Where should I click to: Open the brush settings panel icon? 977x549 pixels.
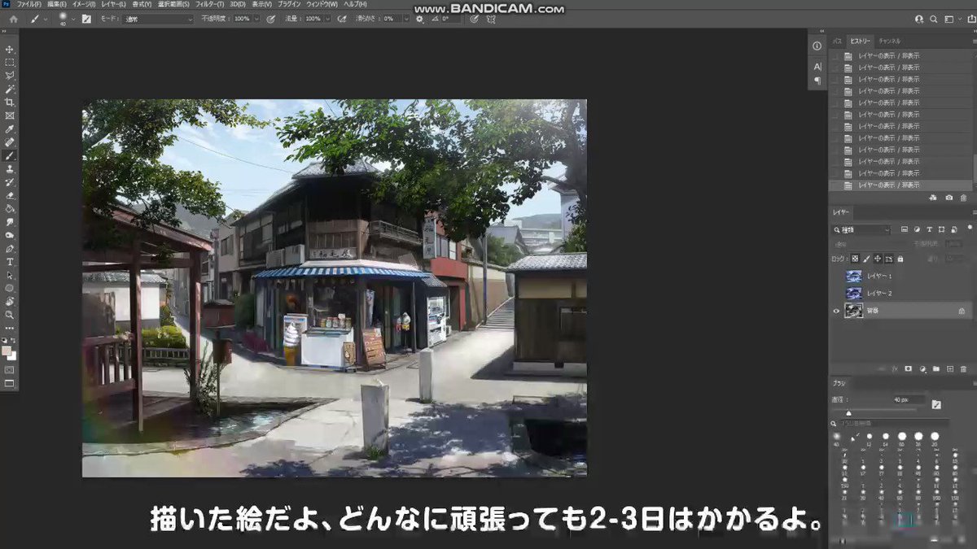click(x=86, y=18)
